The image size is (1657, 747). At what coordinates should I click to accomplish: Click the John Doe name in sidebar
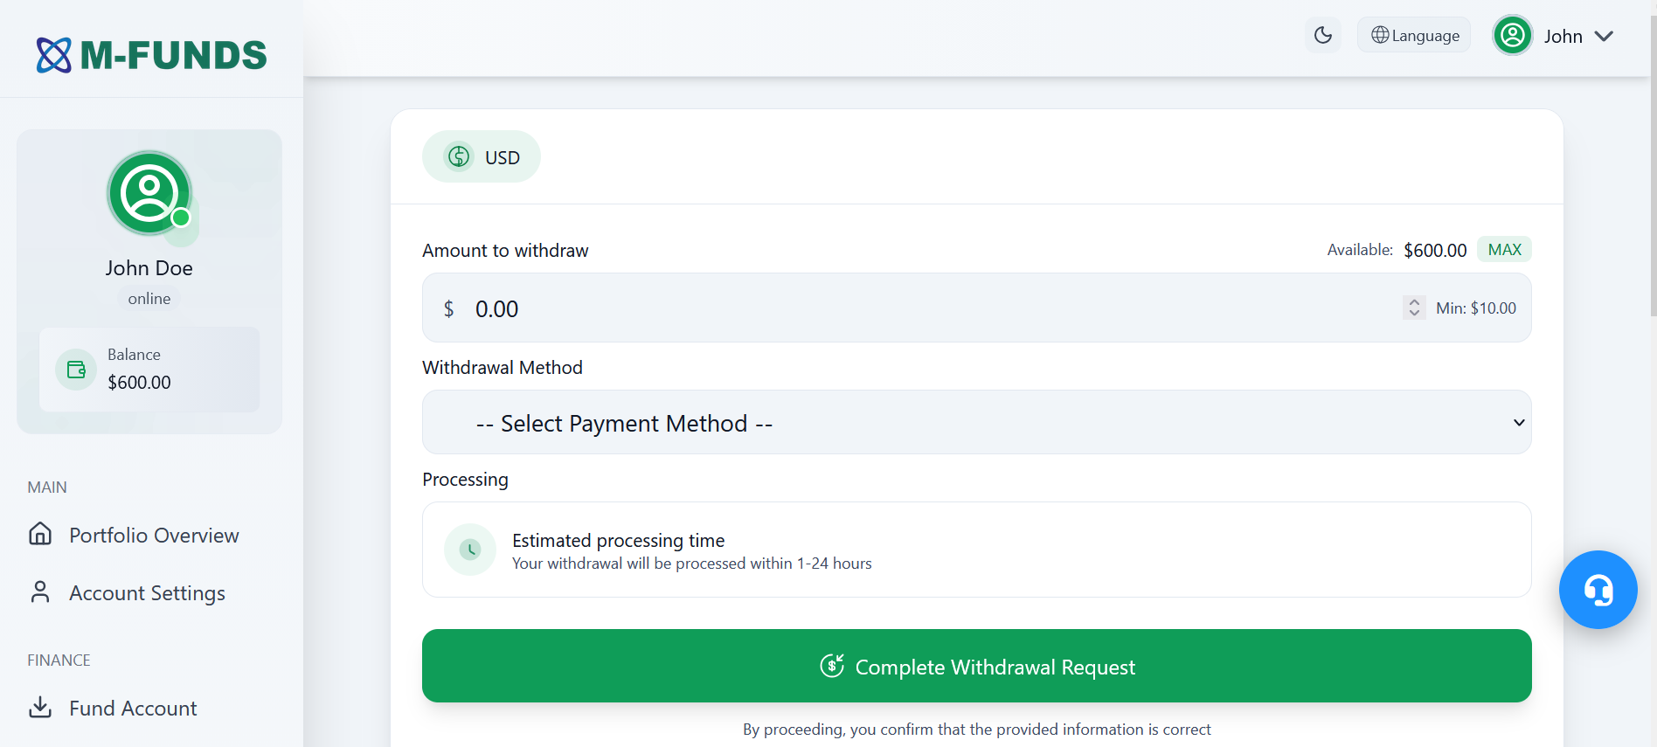[x=149, y=268]
